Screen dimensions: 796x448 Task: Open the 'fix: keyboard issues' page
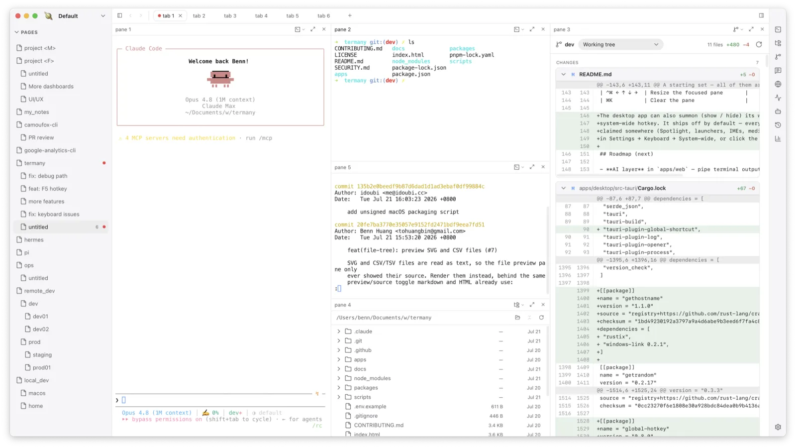tap(61, 214)
